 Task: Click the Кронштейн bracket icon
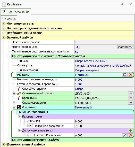tap(19, 98)
